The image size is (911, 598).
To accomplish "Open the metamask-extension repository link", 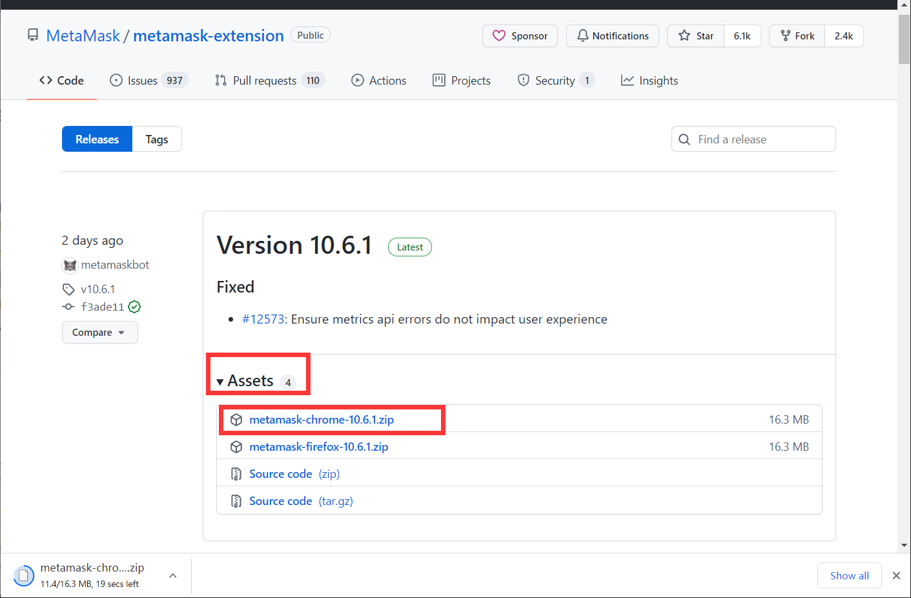I will (x=209, y=36).
